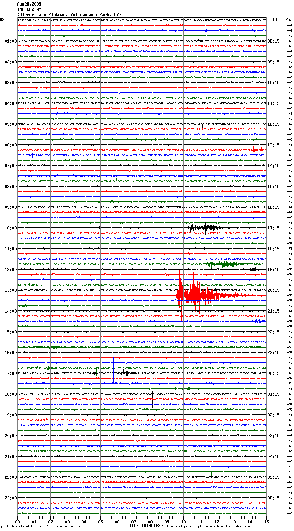This screenshot has height=531, width=294.
Task: Click the 15:15 UTC time label
Action: [x=274, y=187]
